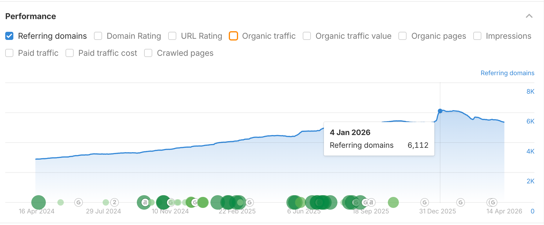The image size is (544, 225).
Task: Click the Google update marker above 31 Dec 2025
Action: click(x=425, y=202)
